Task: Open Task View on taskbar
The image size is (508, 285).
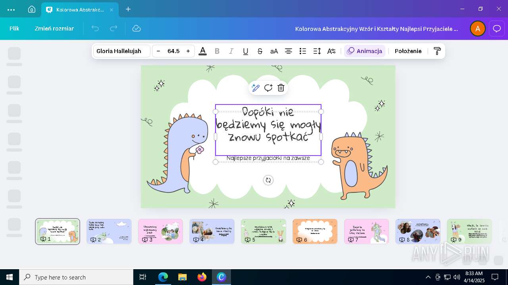Action: tap(143, 277)
